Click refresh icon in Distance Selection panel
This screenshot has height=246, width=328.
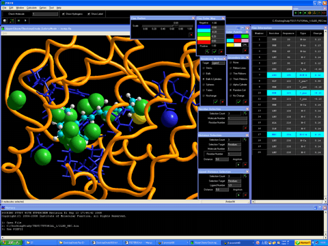click(x=245, y=139)
